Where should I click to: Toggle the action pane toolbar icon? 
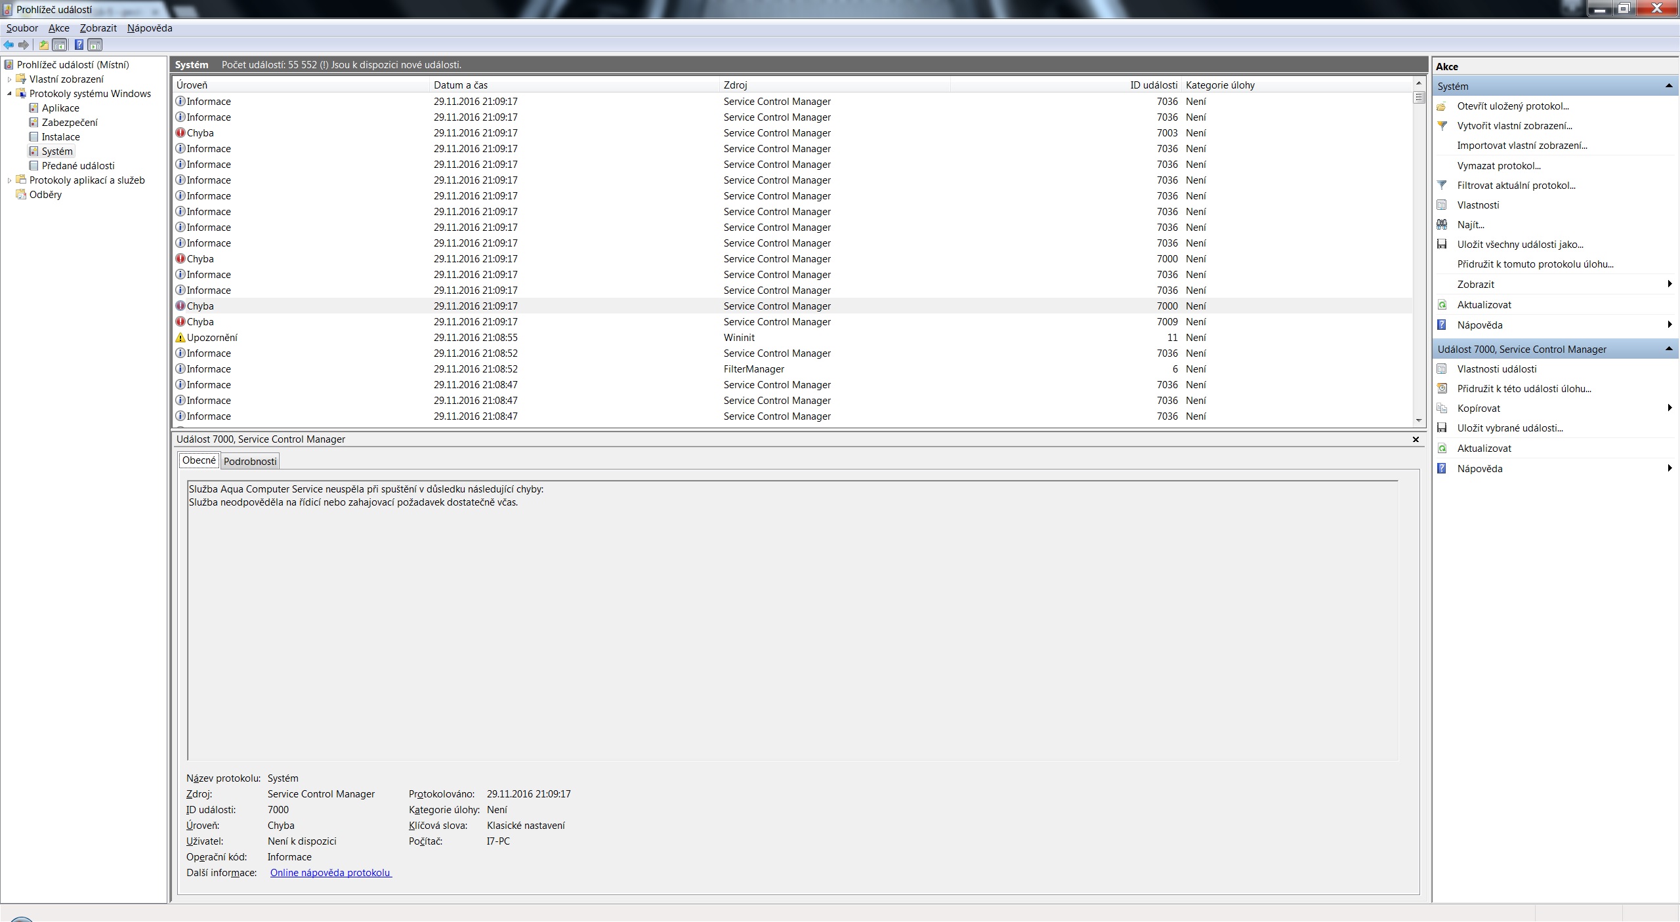[x=95, y=45]
